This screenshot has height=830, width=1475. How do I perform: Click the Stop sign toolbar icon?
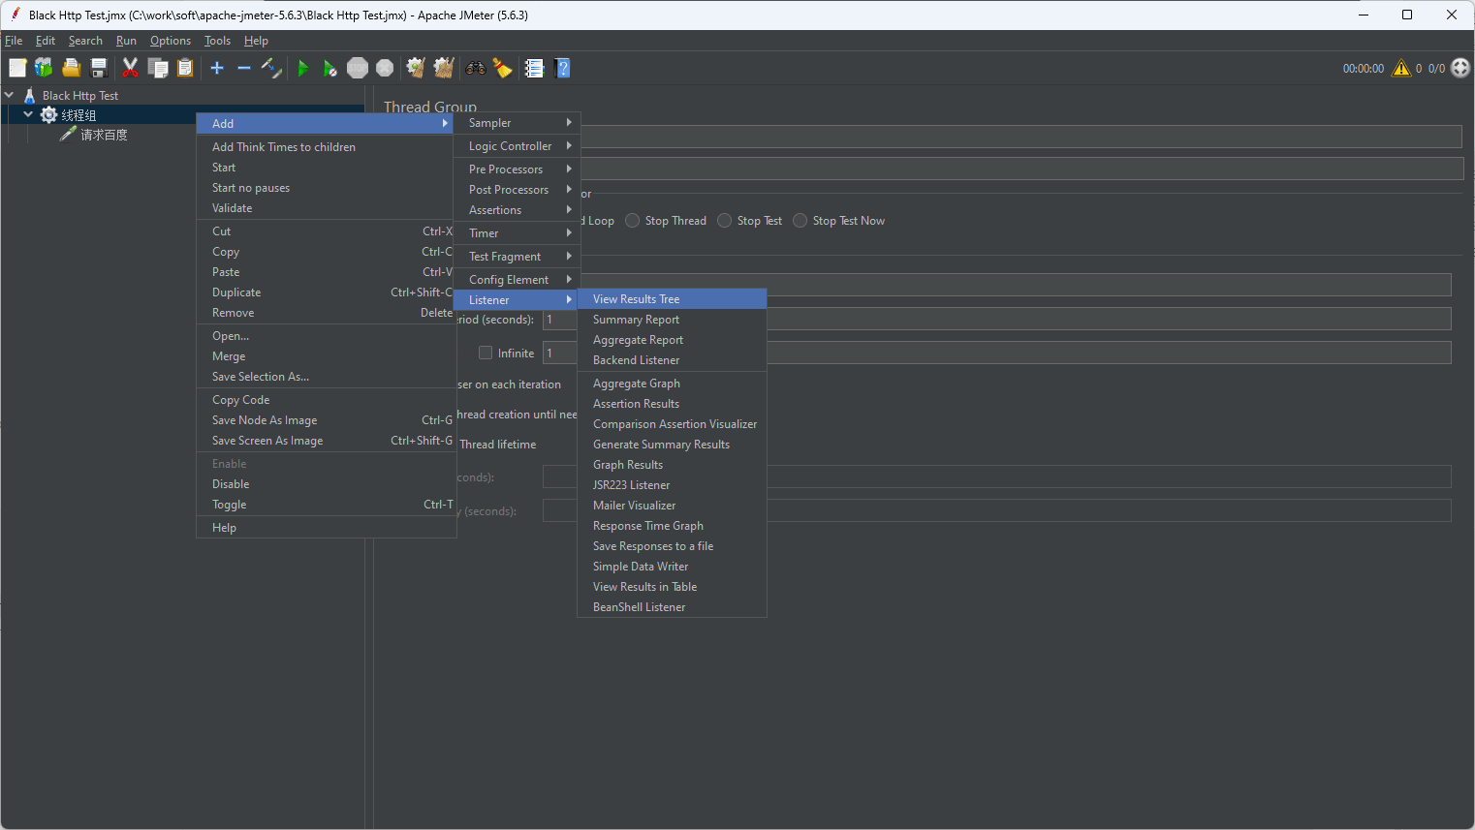click(x=358, y=68)
